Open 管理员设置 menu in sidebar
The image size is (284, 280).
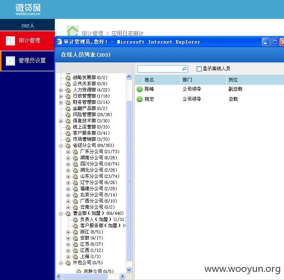point(28,61)
